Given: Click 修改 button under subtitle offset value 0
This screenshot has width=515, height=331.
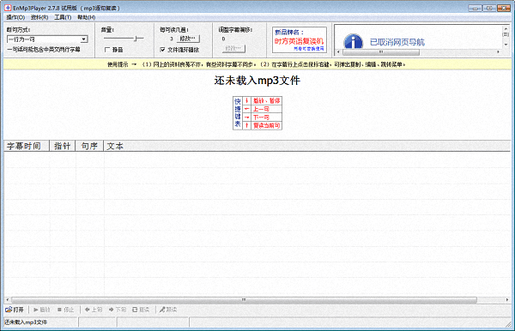Looking at the screenshot, I should (x=233, y=49).
